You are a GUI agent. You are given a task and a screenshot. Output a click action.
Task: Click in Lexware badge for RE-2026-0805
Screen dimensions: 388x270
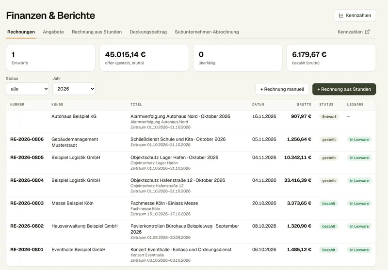pyautogui.click(x=359, y=158)
